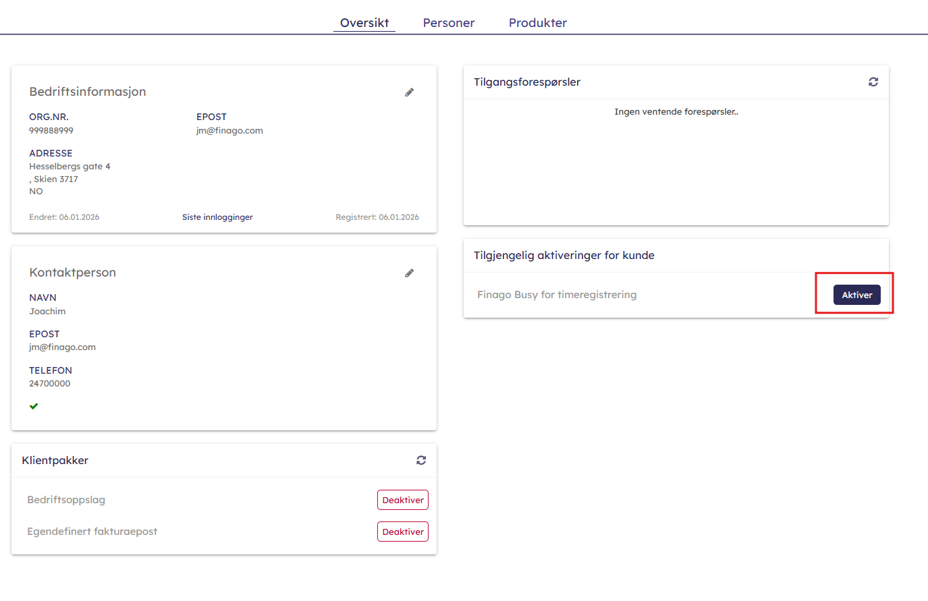Go to the Produkter tab
The image size is (928, 601).
click(x=537, y=23)
